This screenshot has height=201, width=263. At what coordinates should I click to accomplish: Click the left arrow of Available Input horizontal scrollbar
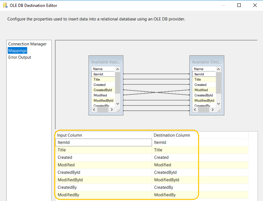click(94, 110)
